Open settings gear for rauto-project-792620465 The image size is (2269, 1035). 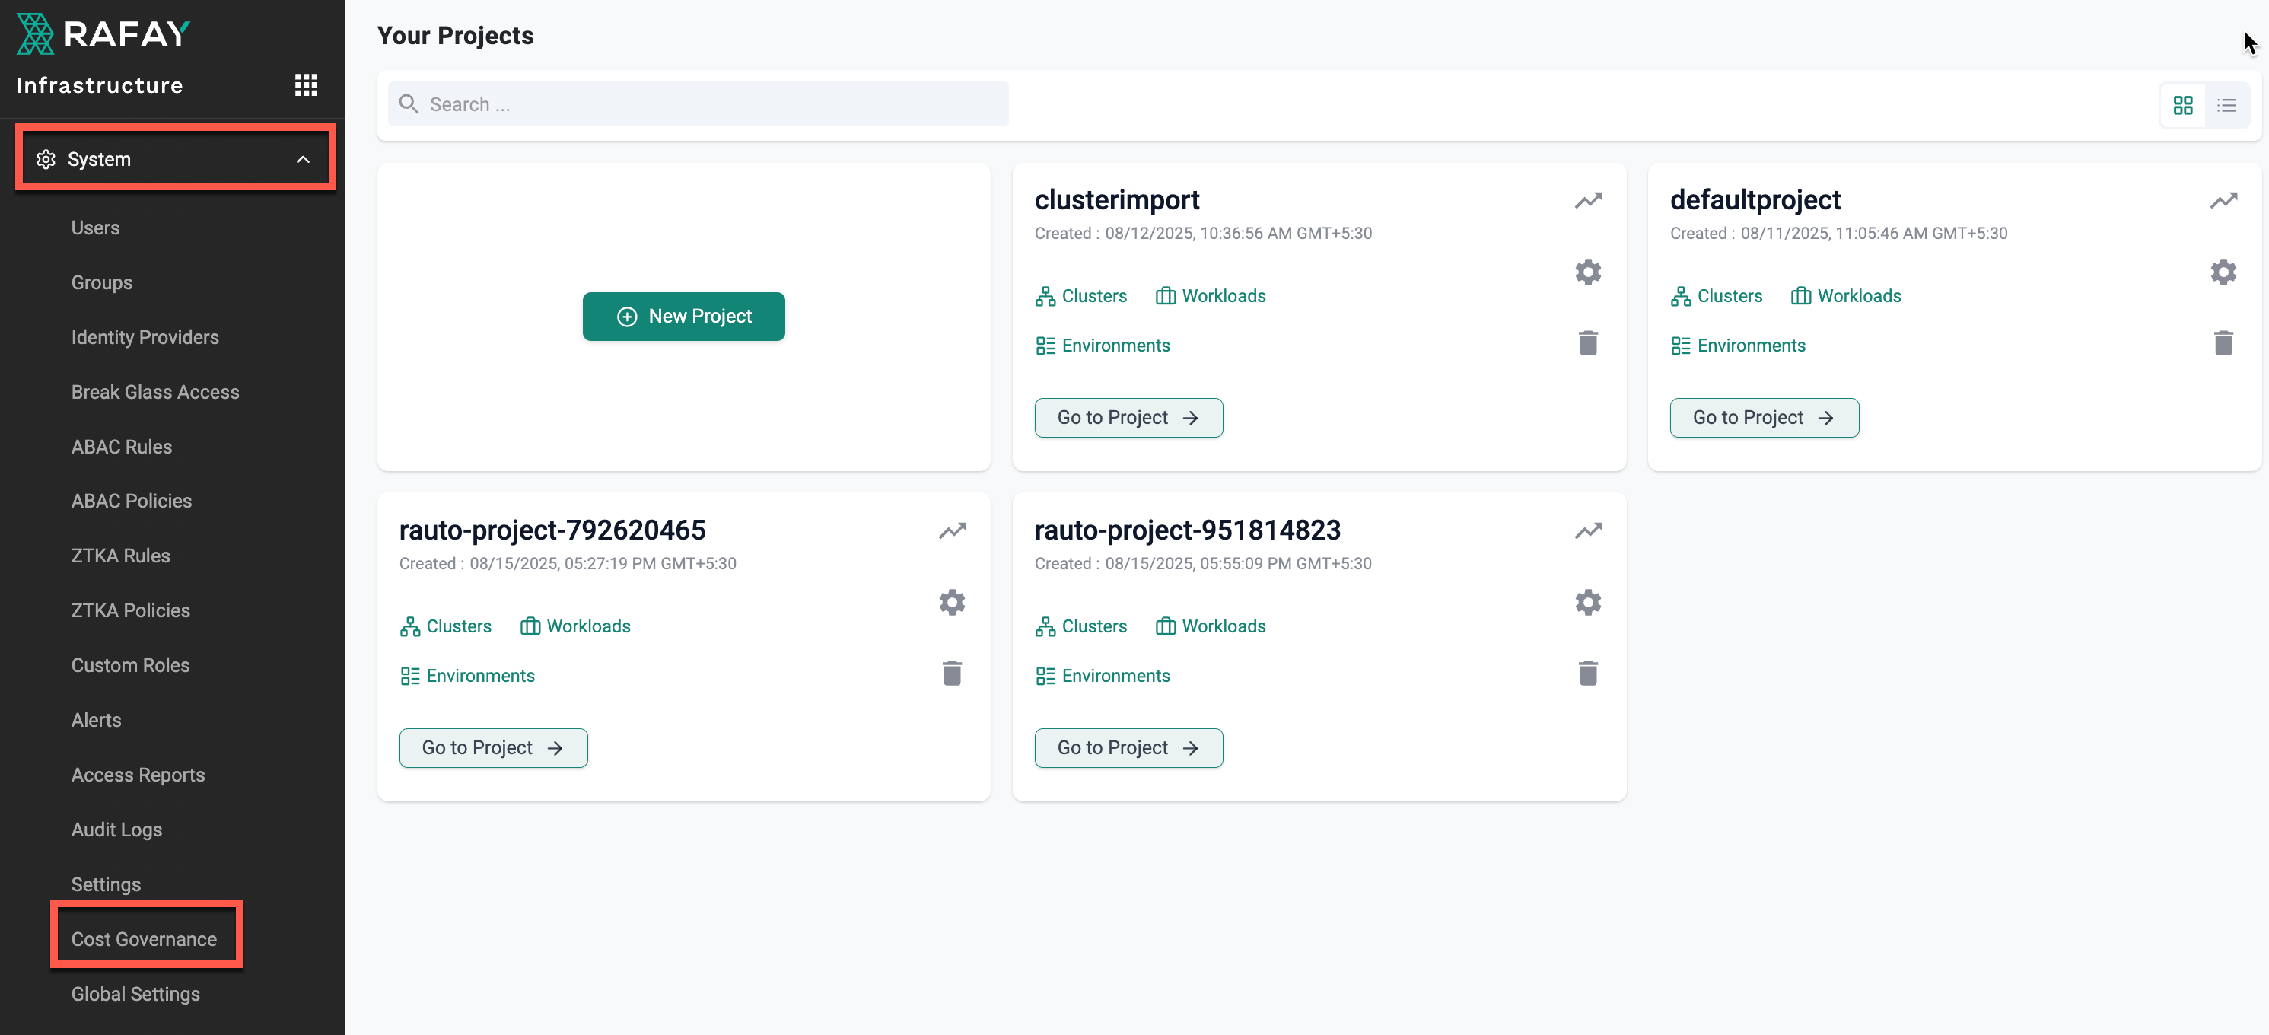pyautogui.click(x=951, y=603)
